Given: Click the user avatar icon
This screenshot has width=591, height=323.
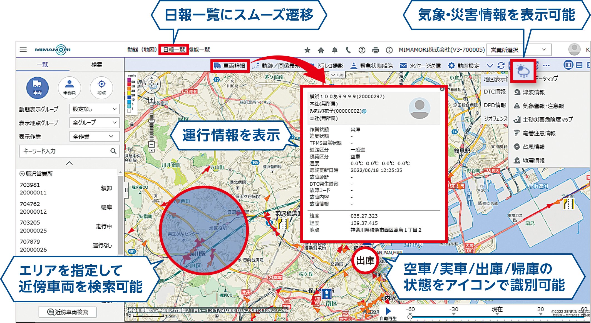Looking at the screenshot, I should (x=574, y=49).
